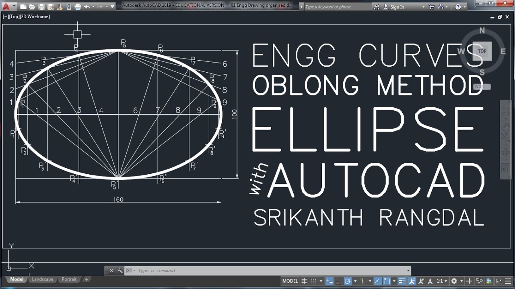The image size is (515, 289).
Task: Undo the last action
Action: (87, 7)
